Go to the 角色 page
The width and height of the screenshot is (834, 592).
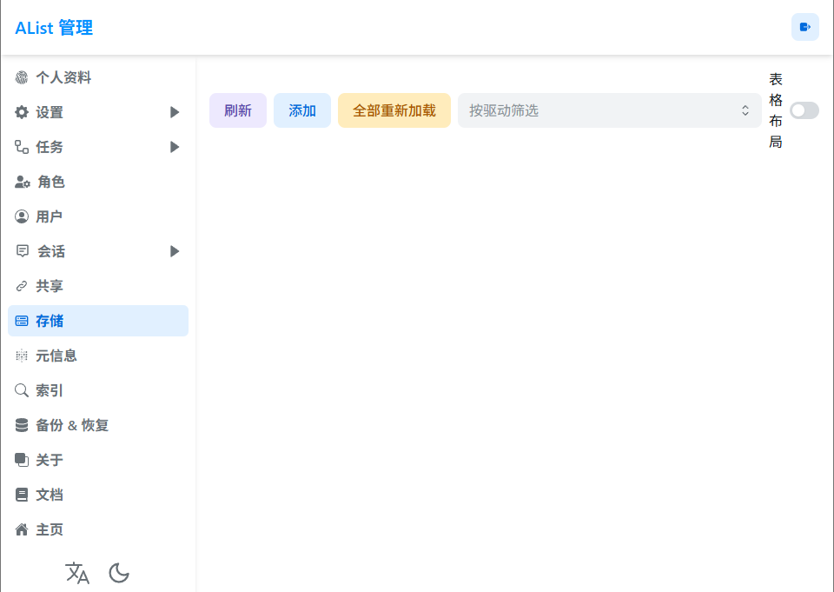(x=98, y=182)
